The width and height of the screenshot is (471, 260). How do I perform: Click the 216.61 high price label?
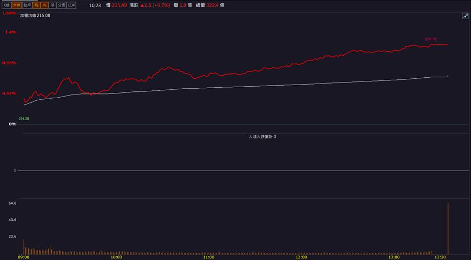pyautogui.click(x=431, y=39)
